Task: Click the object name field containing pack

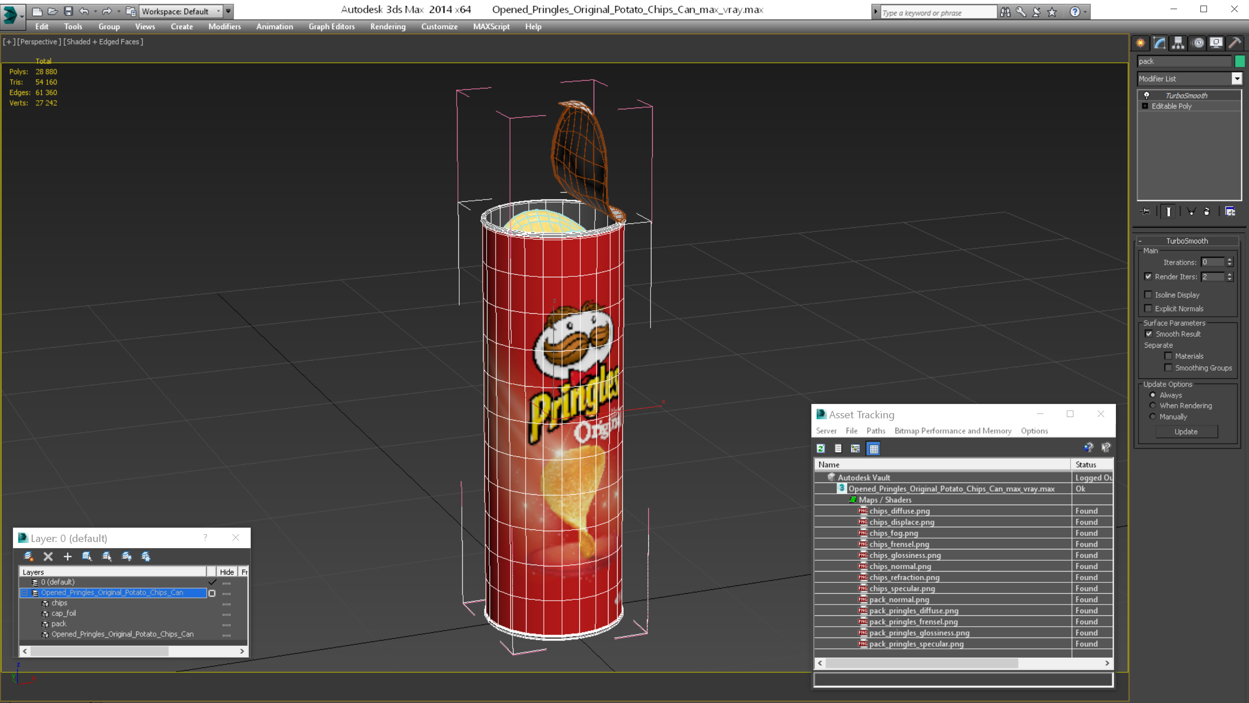Action: coord(1184,61)
